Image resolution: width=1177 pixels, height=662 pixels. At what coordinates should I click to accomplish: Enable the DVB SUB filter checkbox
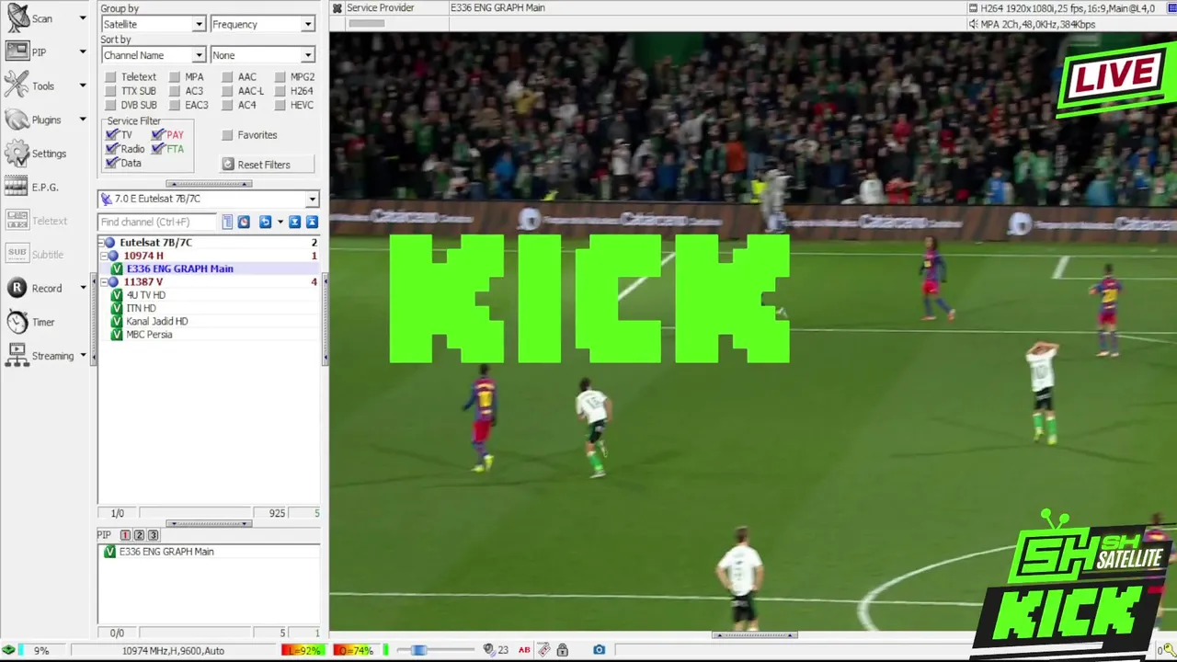point(111,105)
